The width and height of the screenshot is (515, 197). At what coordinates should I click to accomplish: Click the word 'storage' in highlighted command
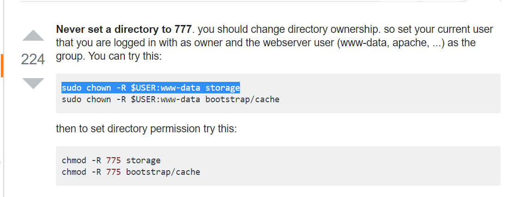pos(223,88)
